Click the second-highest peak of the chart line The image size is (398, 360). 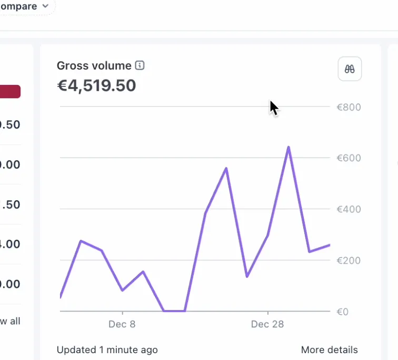click(x=226, y=169)
